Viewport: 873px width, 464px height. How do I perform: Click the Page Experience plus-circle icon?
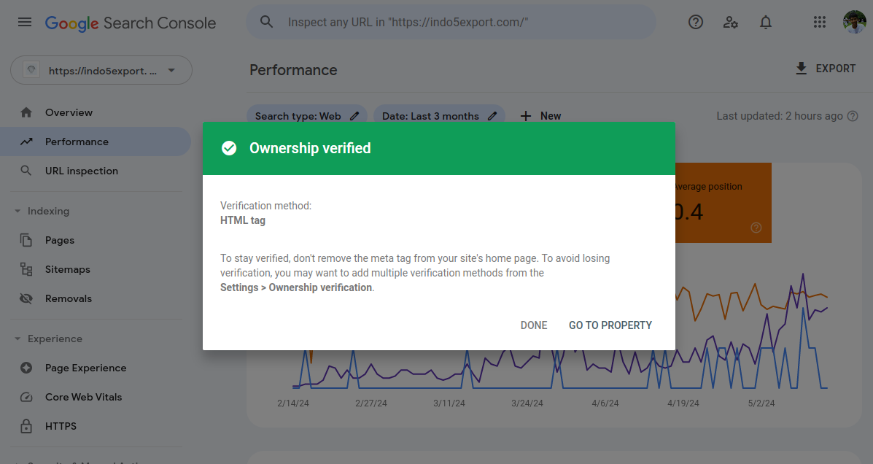(x=26, y=368)
